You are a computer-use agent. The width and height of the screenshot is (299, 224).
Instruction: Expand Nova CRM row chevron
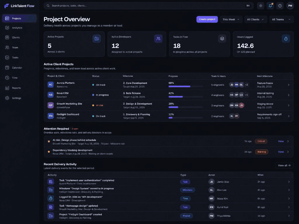point(288,95)
